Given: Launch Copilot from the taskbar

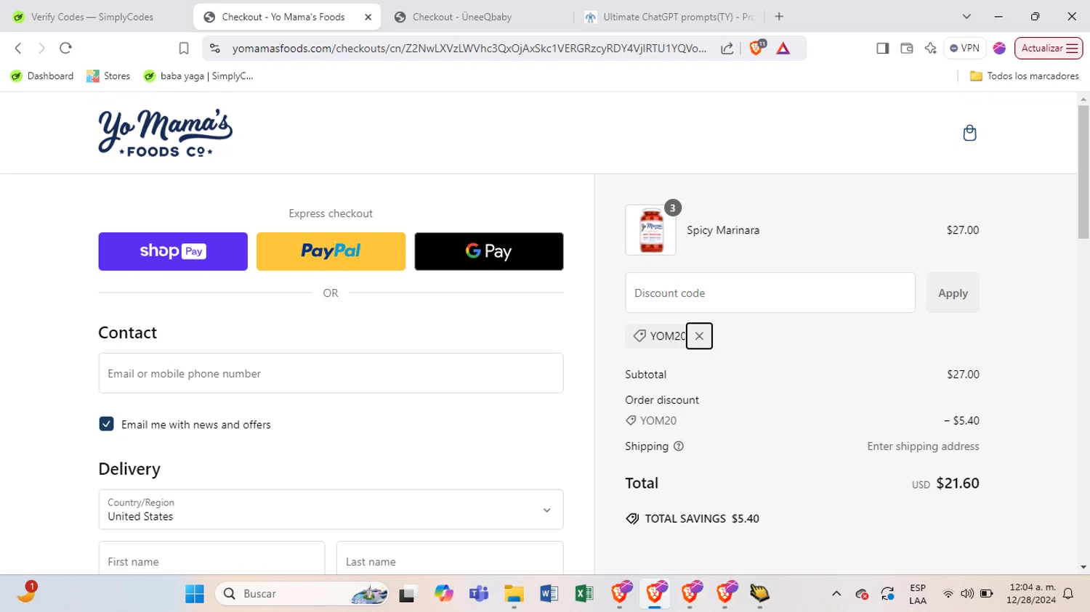Looking at the screenshot, I should click(443, 594).
